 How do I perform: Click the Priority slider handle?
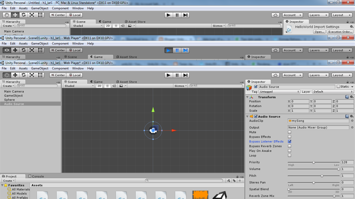pyautogui.click(x=314, y=162)
